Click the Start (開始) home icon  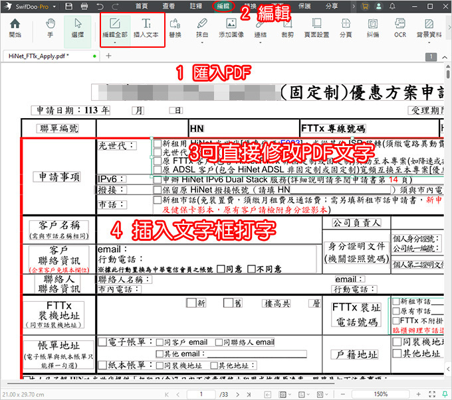point(15,28)
